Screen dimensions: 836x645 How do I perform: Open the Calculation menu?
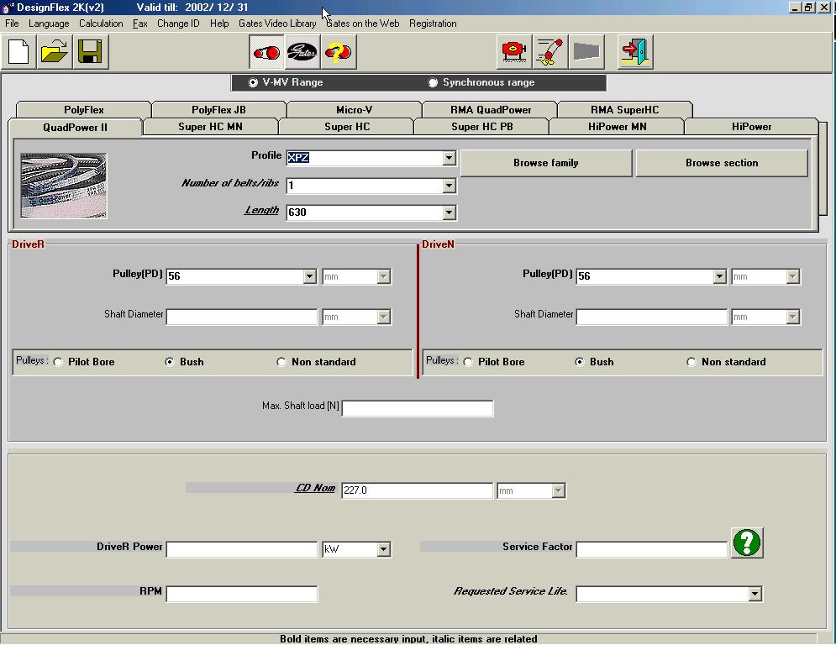[x=102, y=24]
